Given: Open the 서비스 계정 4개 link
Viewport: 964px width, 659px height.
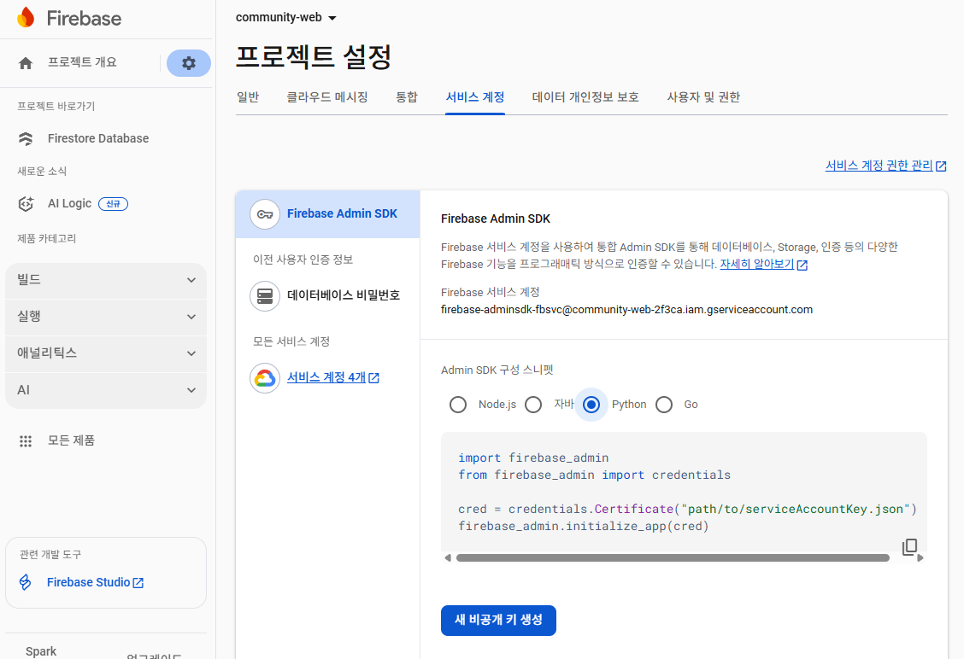Looking at the screenshot, I should pos(326,377).
